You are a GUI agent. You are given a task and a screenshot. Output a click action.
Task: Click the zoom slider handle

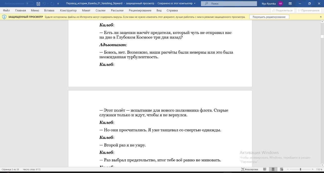[300, 169]
